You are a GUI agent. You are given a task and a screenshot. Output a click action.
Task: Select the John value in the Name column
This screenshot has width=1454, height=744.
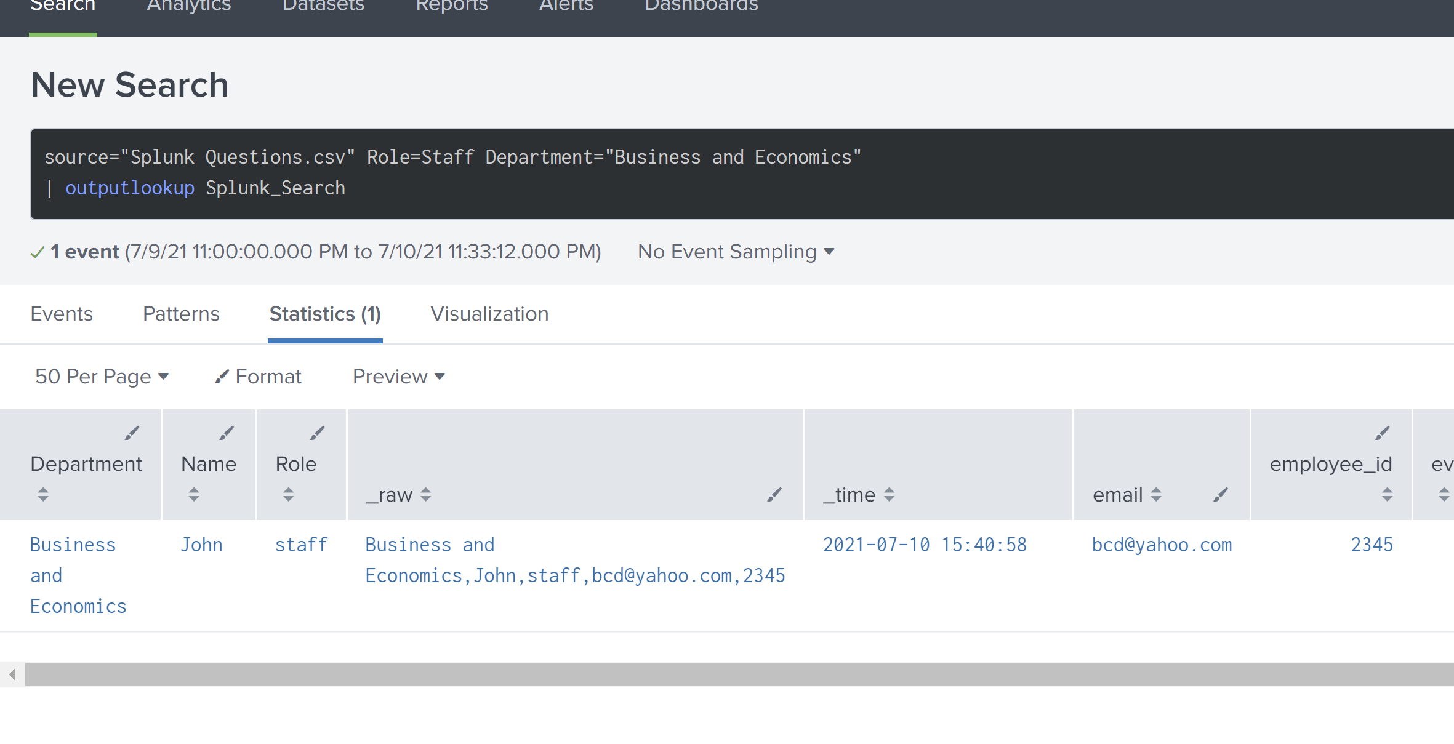[x=202, y=545]
